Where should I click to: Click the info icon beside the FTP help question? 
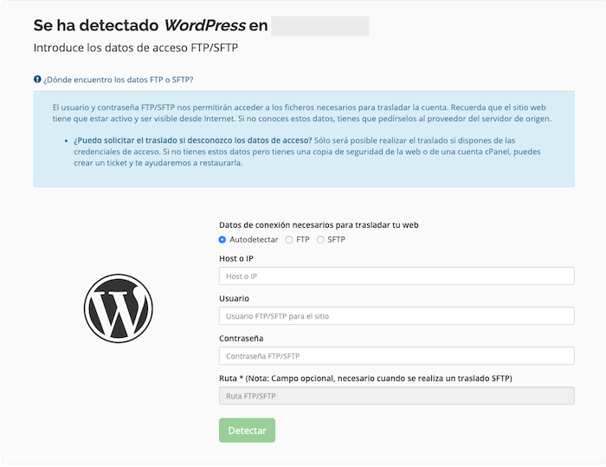click(x=37, y=80)
